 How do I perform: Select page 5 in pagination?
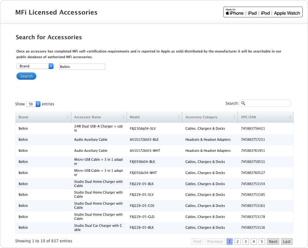coord(262,241)
